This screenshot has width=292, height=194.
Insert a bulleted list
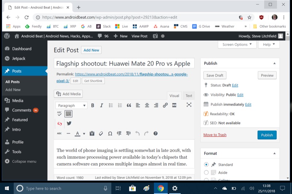[x=111, y=106]
